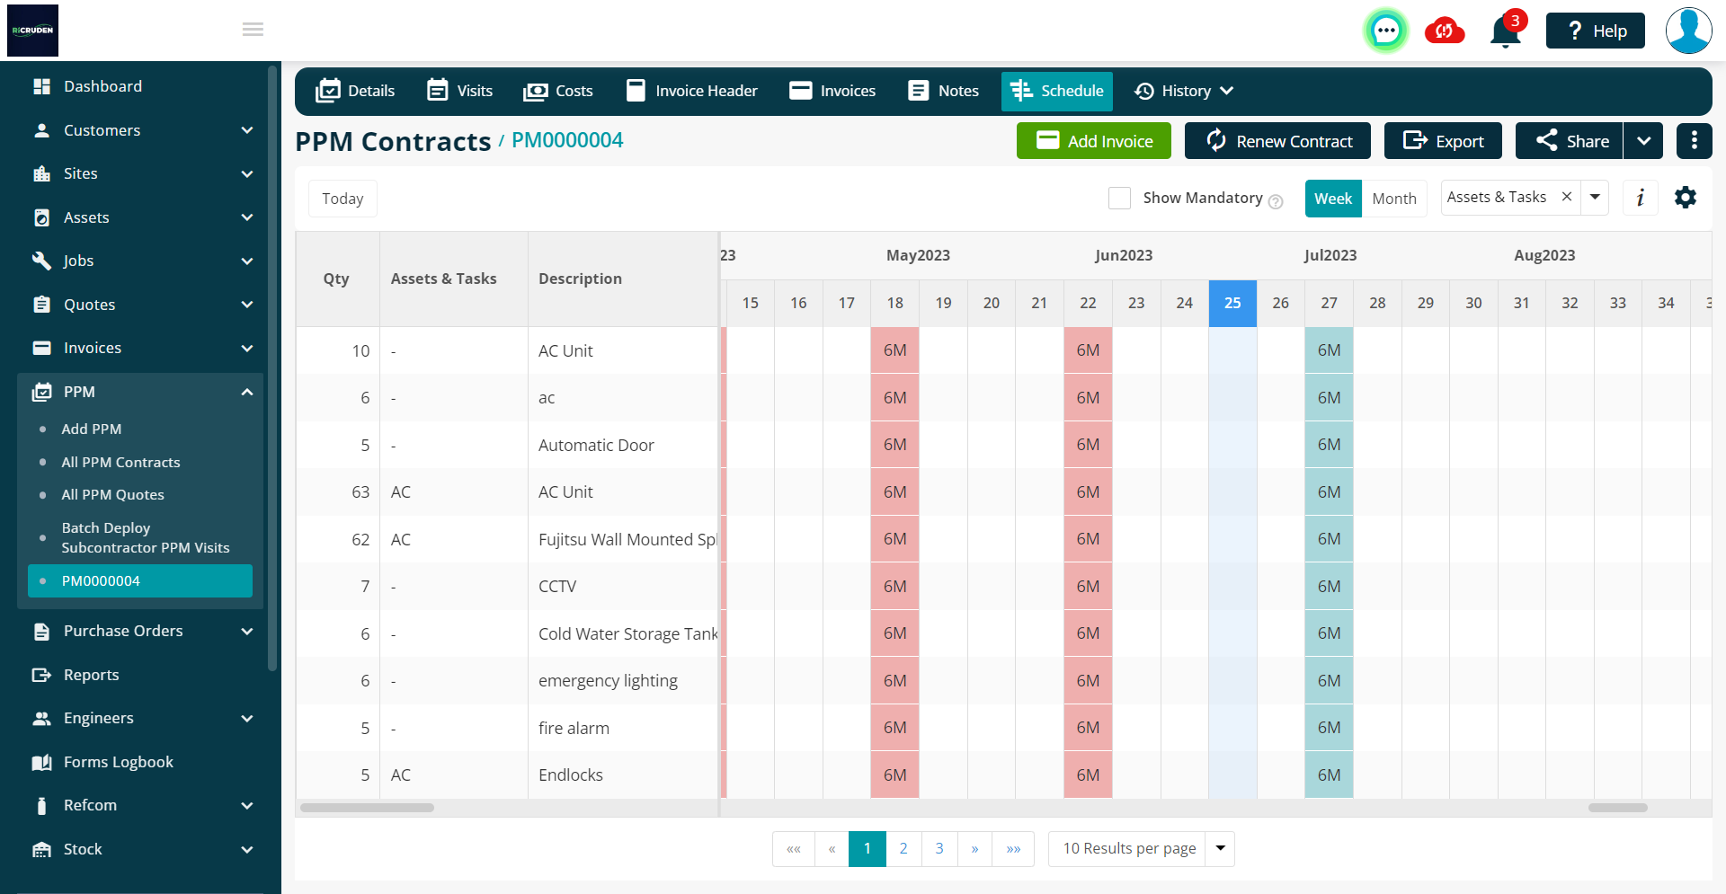Click the Sites building icon
The image size is (1726, 894).
coord(41,173)
